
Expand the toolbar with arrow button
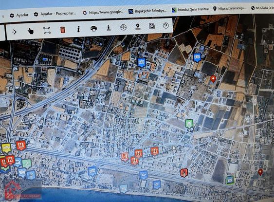(14, 32)
